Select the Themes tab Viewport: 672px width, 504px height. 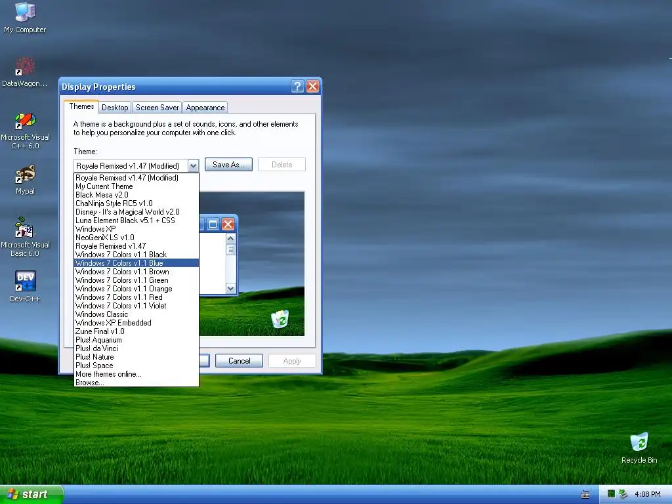pos(81,106)
